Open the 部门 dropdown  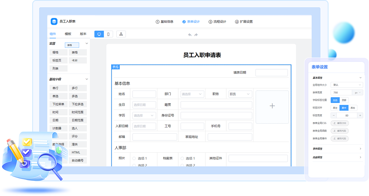click(192, 94)
